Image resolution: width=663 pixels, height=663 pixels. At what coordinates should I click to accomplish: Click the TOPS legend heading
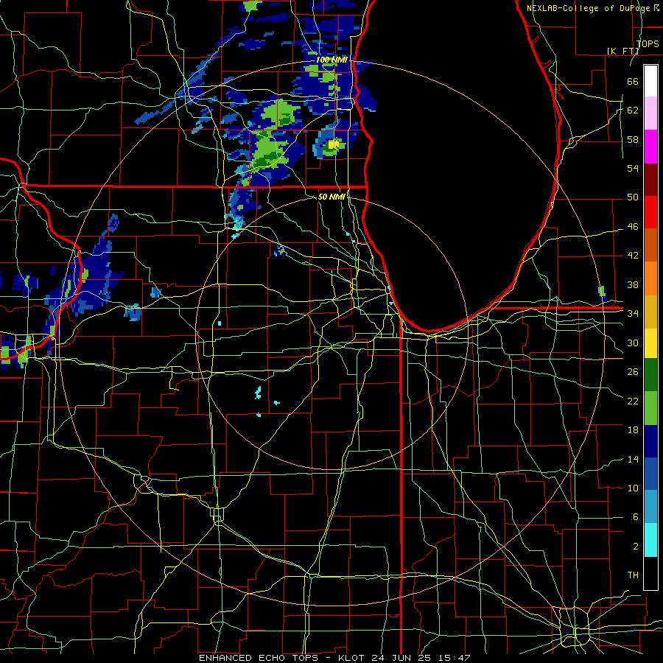pyautogui.click(x=648, y=43)
